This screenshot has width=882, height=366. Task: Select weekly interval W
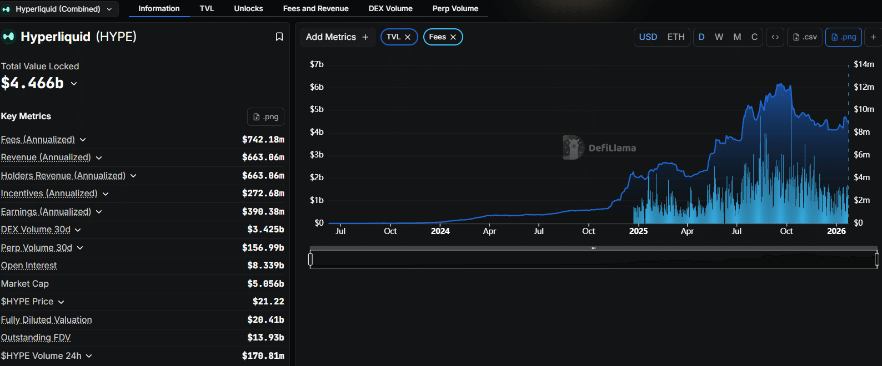point(719,37)
